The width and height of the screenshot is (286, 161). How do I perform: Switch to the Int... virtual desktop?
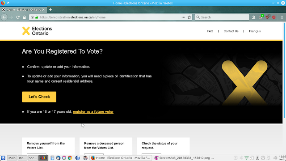click(22, 158)
